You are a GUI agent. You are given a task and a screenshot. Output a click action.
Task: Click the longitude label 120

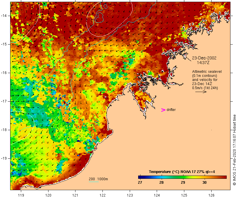click(48, 195)
